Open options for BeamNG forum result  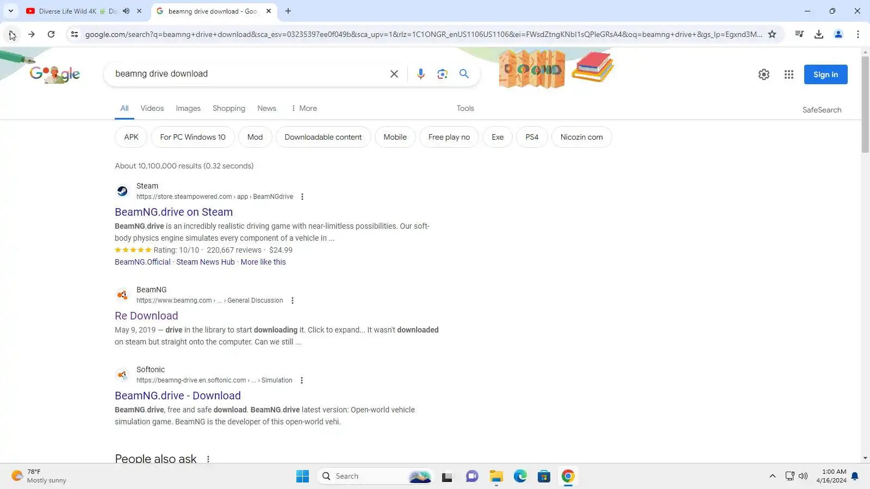coord(293,300)
